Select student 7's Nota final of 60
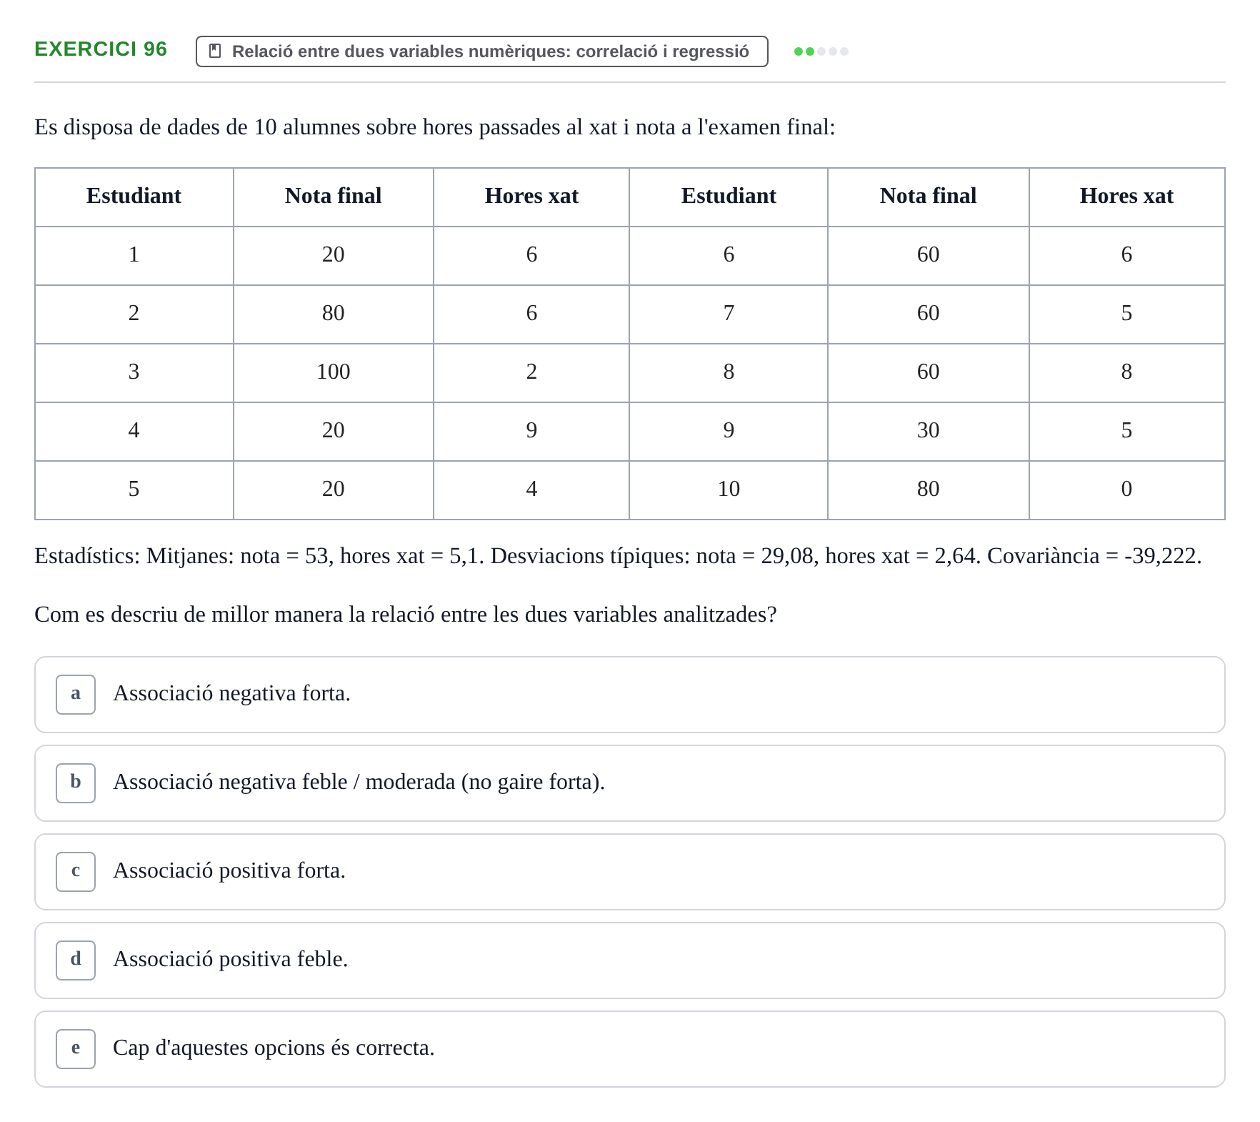Image resolution: width=1260 pixels, height=1122 pixels. coord(928,314)
